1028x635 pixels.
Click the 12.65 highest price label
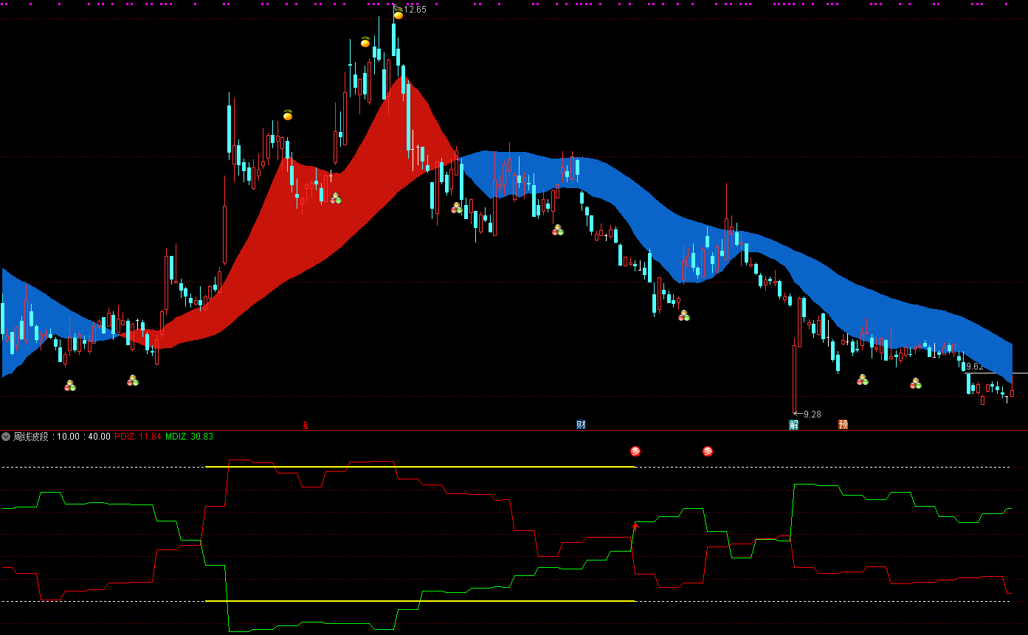pyautogui.click(x=415, y=10)
